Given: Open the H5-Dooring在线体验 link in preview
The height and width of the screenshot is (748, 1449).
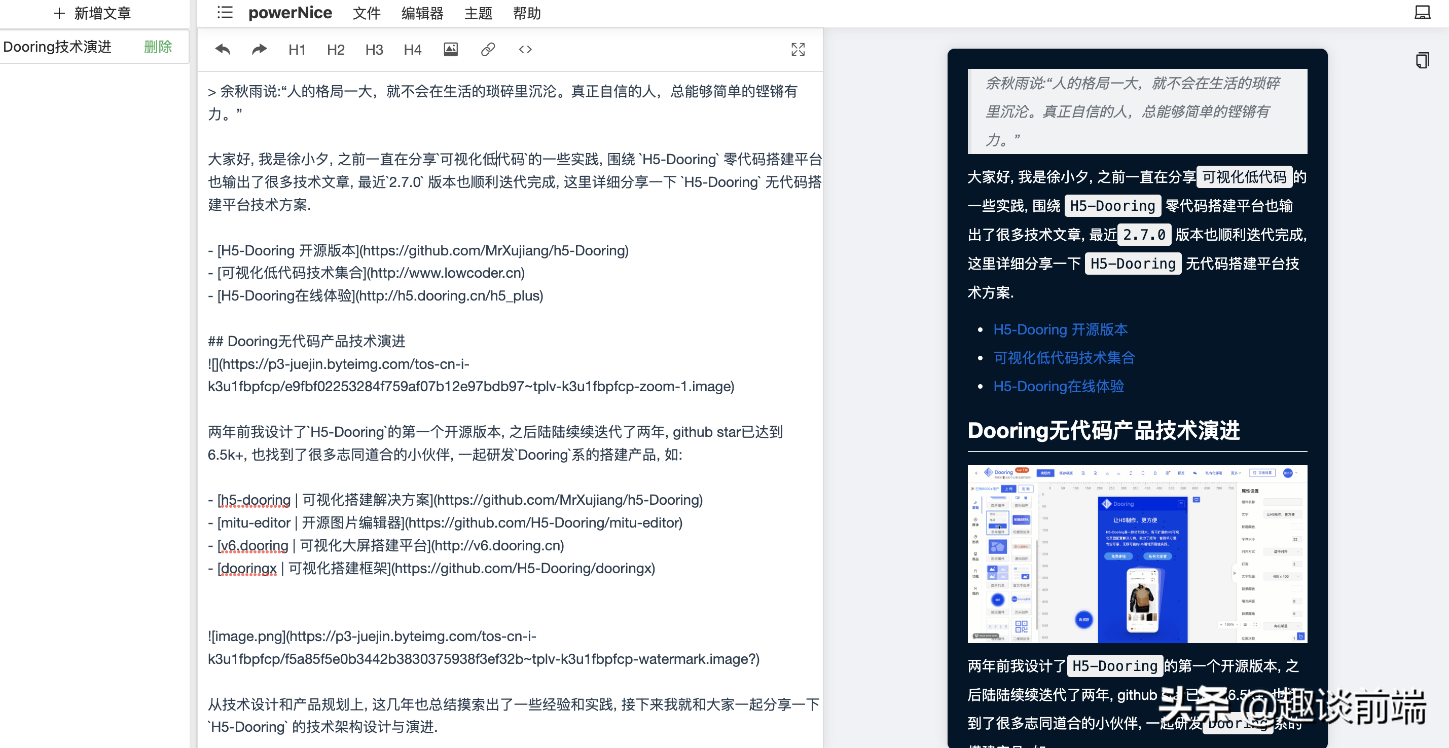Looking at the screenshot, I should [x=1059, y=386].
